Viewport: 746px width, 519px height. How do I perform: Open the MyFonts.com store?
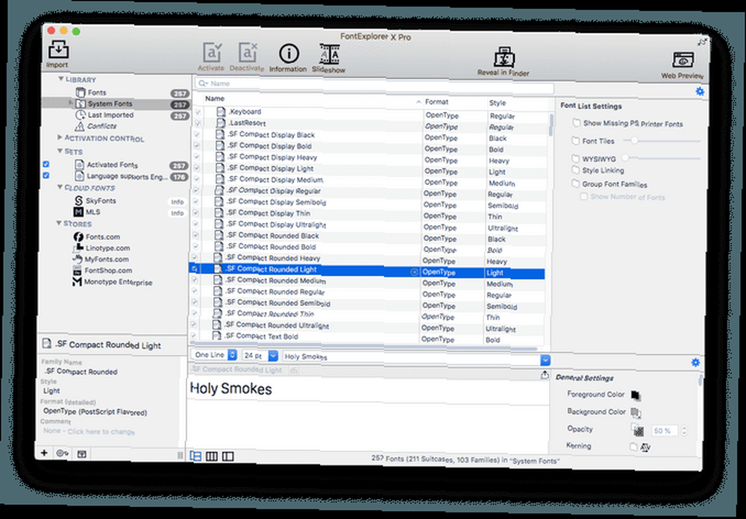[x=107, y=259]
